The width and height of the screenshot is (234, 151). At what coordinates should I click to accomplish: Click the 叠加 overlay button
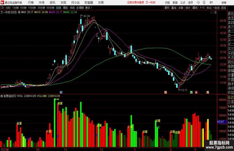(174, 8)
